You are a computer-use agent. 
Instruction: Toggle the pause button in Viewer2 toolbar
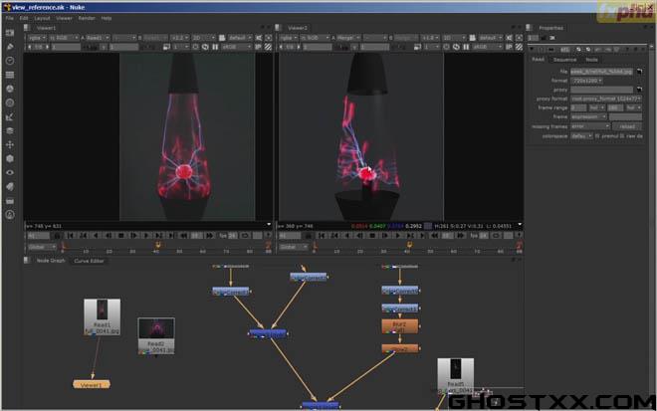click(466, 47)
